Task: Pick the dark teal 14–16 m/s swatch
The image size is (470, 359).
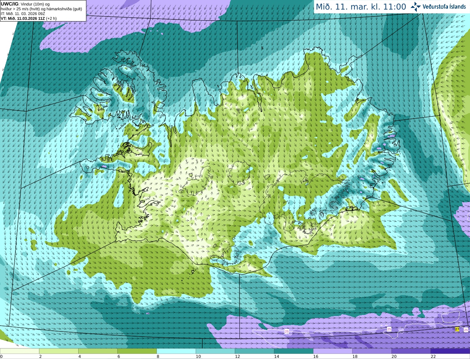Action: (293, 351)
